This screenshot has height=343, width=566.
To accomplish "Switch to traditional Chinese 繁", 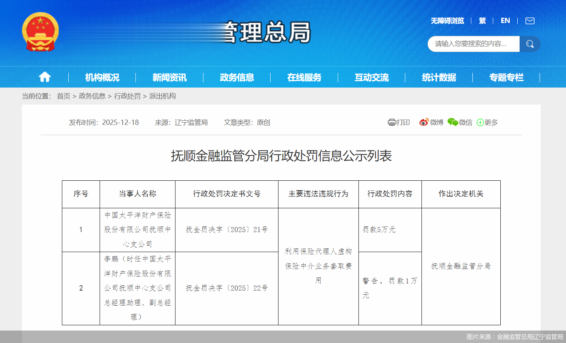I will [482, 21].
